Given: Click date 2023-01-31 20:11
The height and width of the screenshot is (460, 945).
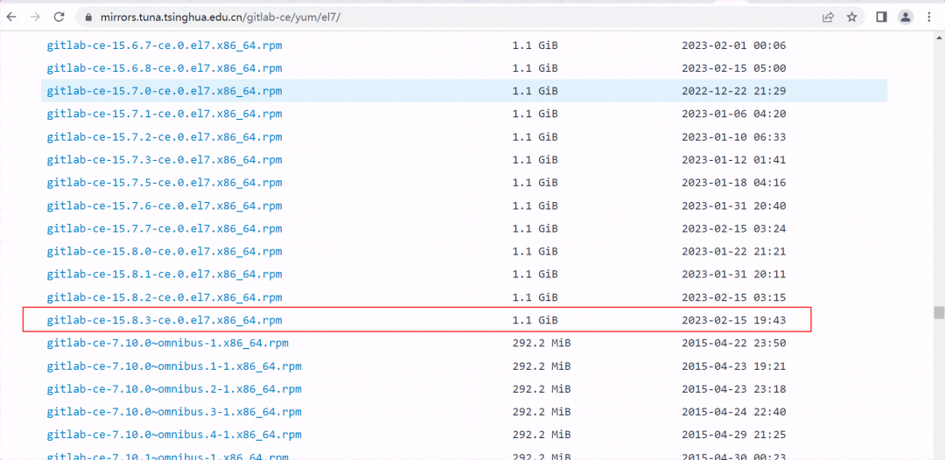Looking at the screenshot, I should [733, 275].
